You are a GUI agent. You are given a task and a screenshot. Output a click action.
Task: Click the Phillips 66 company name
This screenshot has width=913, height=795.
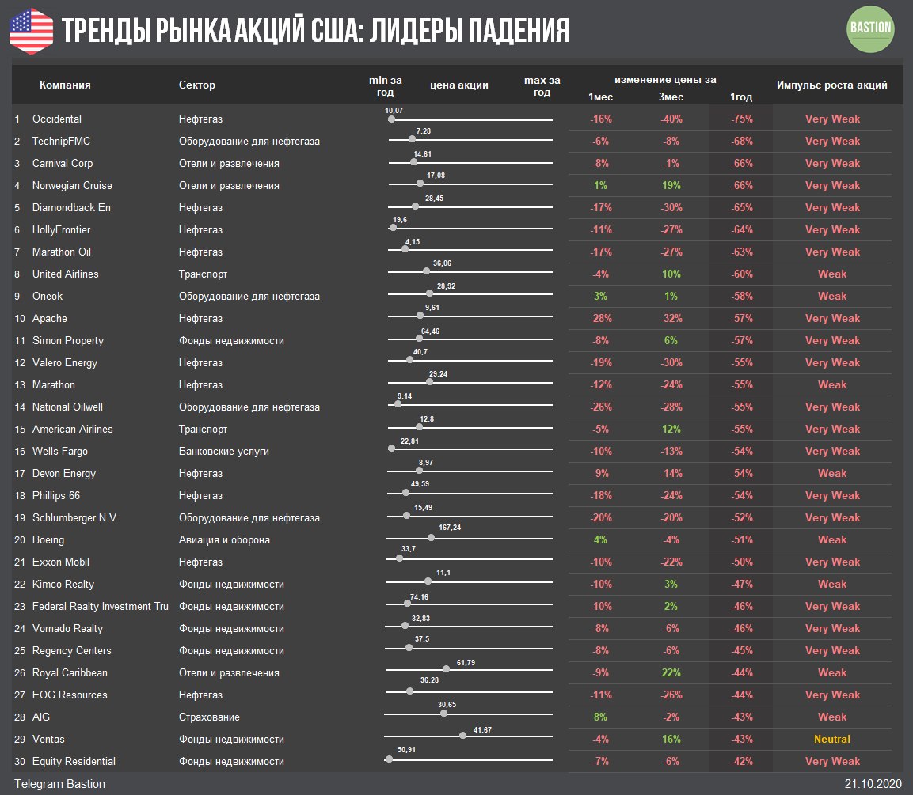(x=56, y=495)
